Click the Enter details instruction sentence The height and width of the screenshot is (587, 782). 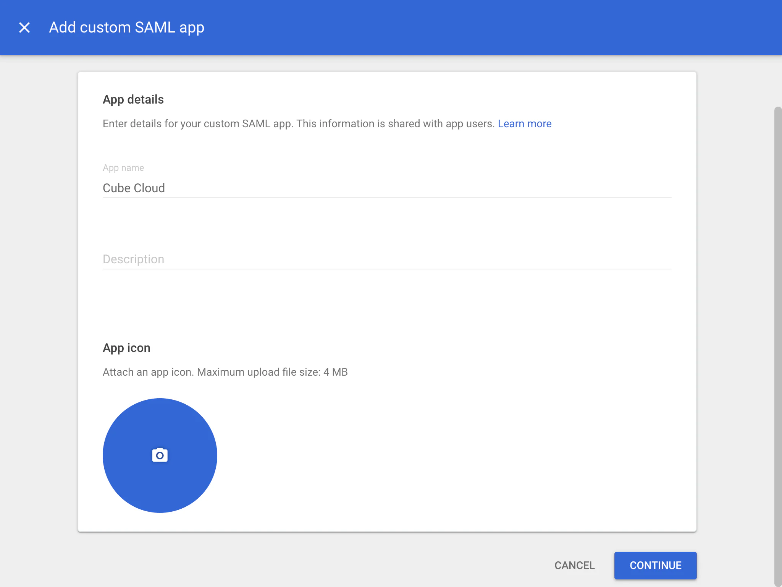click(x=298, y=124)
